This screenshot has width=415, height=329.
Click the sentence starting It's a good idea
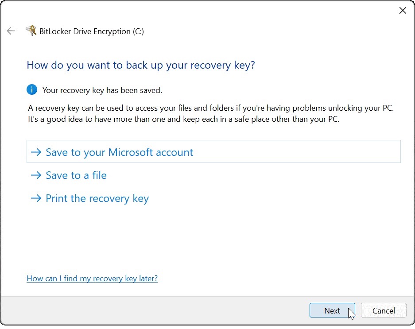click(x=183, y=119)
